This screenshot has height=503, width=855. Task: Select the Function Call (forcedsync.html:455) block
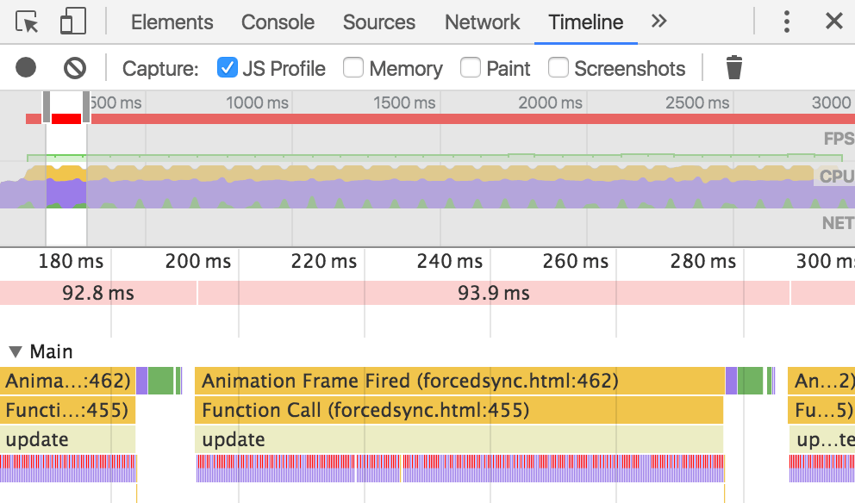(x=459, y=410)
